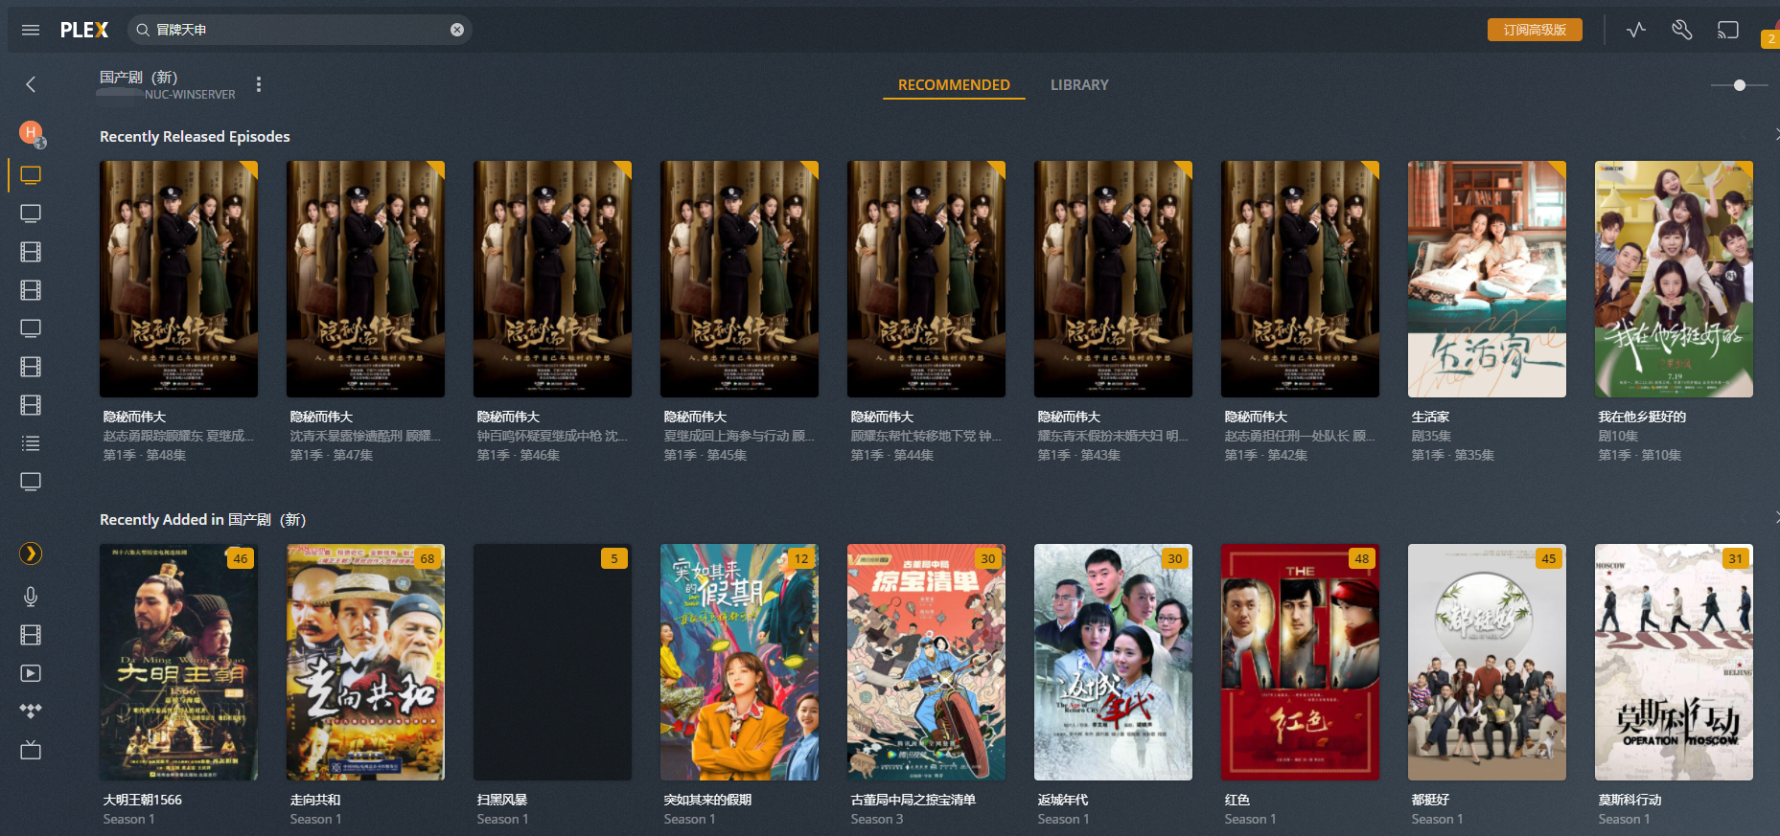Click the unwatched badge 5 on 扫黑风暴
The width and height of the screenshot is (1780, 836).
coord(614,558)
